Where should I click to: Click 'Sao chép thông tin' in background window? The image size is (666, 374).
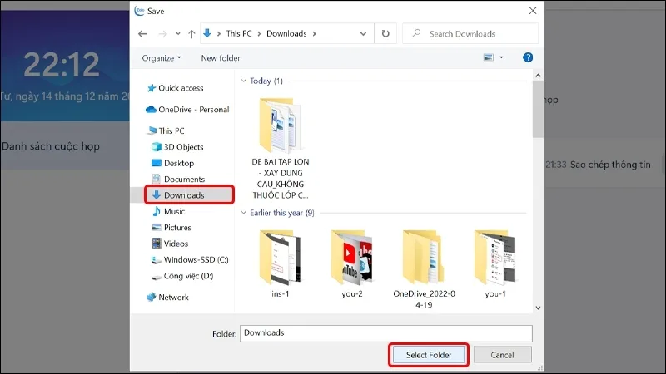coord(610,165)
